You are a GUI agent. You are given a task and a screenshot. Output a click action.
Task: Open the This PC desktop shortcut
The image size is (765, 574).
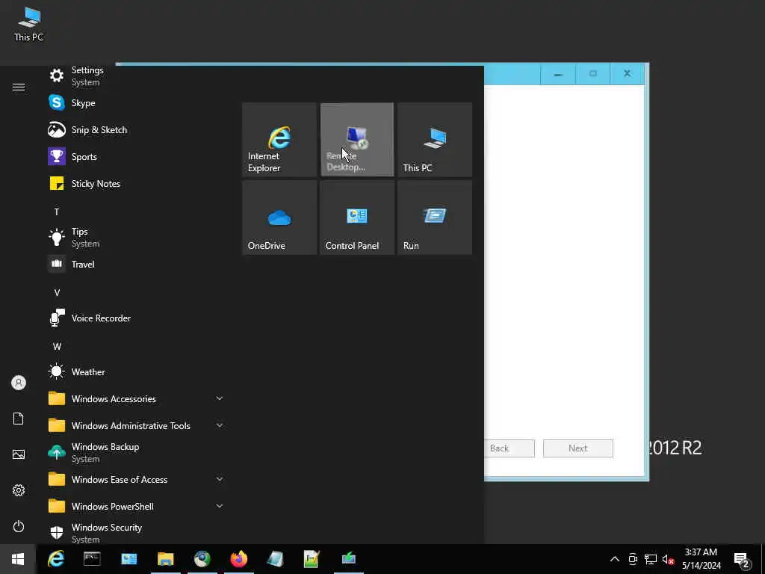29,23
